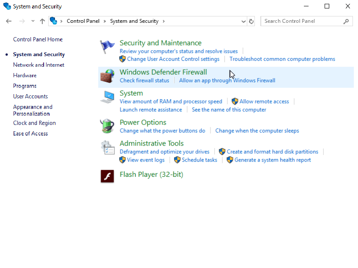The image size is (358, 268).
Task: Click the Administrative Tools gear icon
Action: [107, 147]
